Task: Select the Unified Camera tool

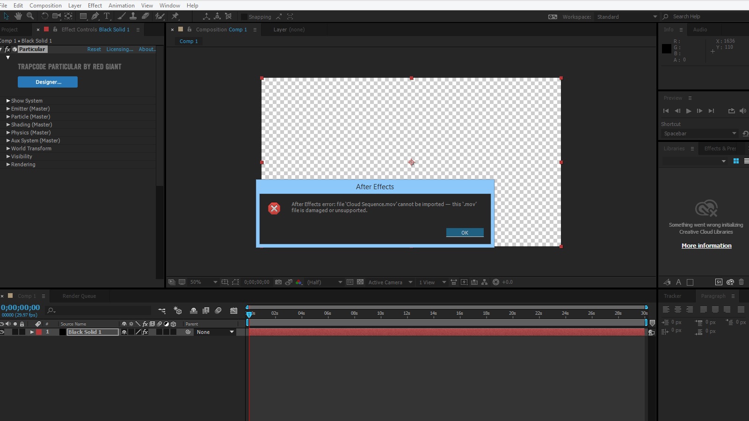Action: pos(57,16)
